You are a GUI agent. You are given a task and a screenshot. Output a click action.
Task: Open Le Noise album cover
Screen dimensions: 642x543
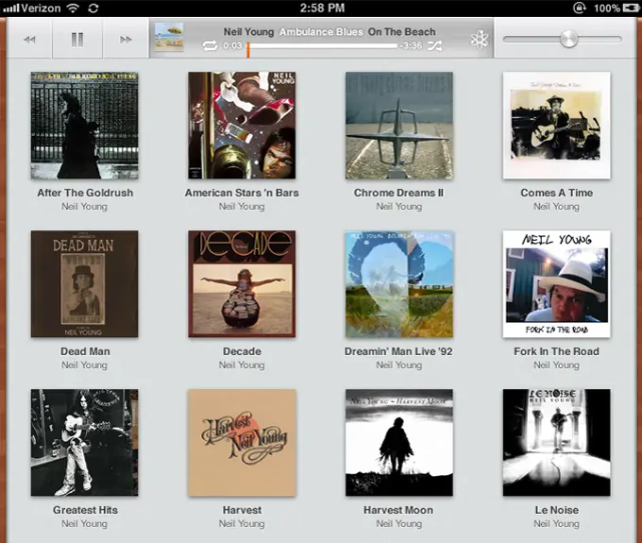point(556,443)
